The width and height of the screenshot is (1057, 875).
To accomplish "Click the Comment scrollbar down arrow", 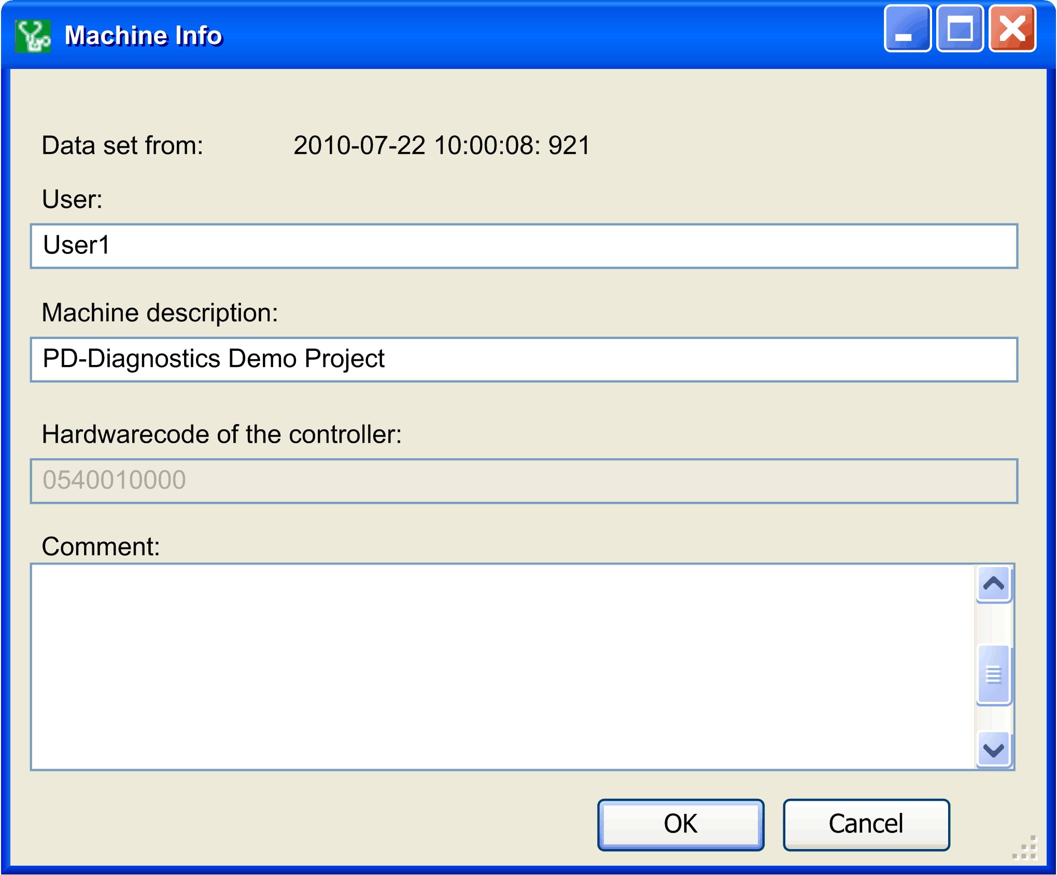I will pos(993,750).
